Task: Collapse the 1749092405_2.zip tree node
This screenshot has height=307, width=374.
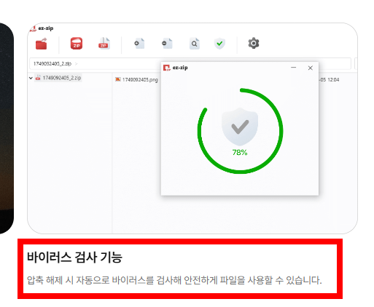Action: pyautogui.click(x=31, y=78)
